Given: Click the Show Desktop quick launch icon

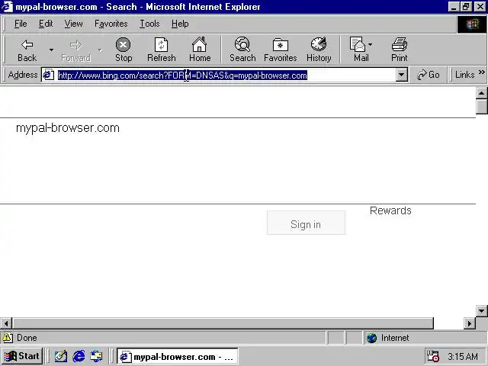Looking at the screenshot, I should tap(61, 356).
